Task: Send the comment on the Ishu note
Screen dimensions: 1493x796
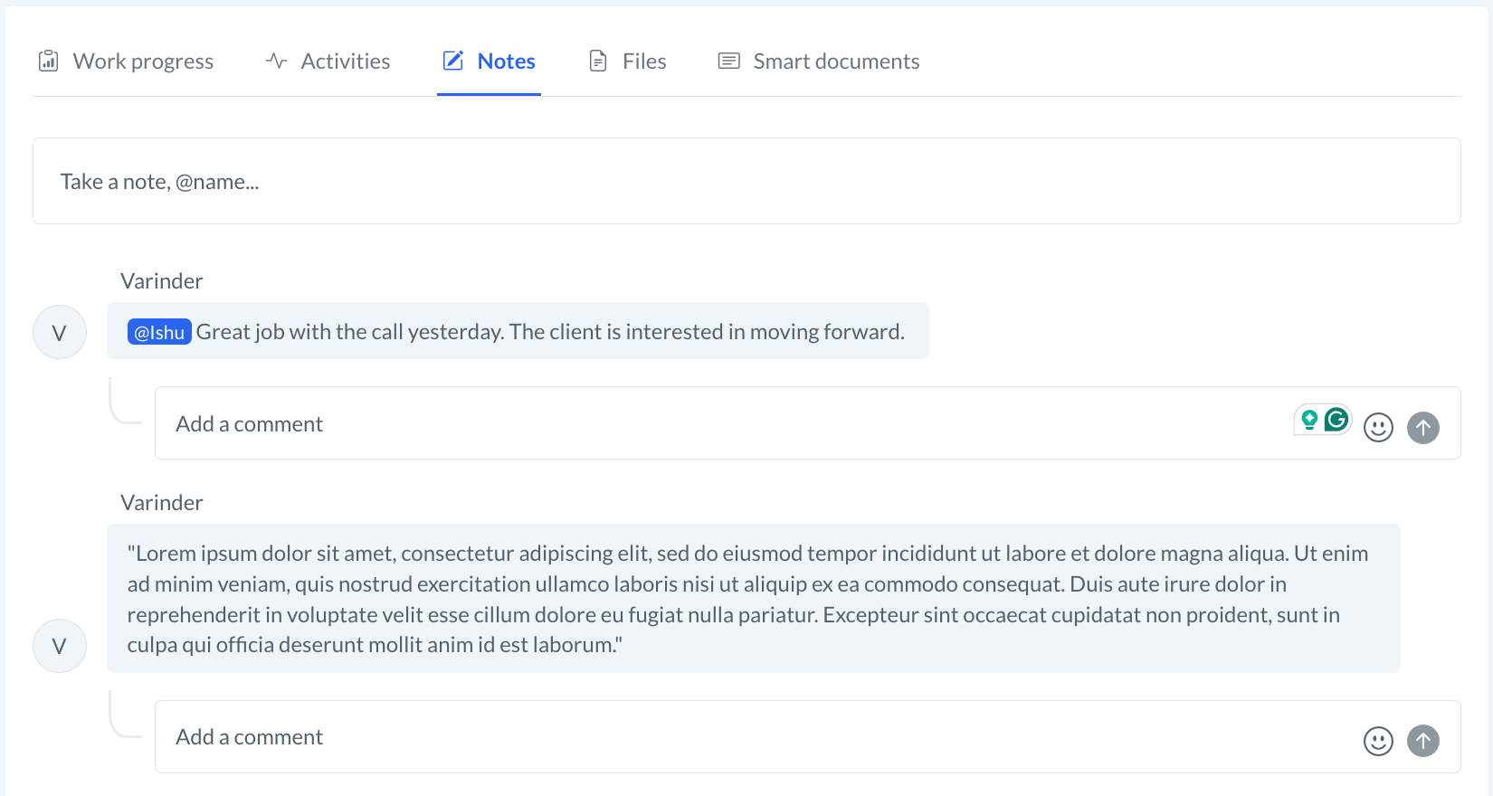Action: tap(1423, 427)
